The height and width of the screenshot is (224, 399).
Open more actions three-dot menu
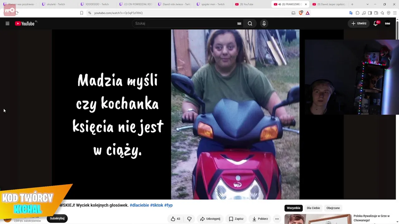coord(277,219)
